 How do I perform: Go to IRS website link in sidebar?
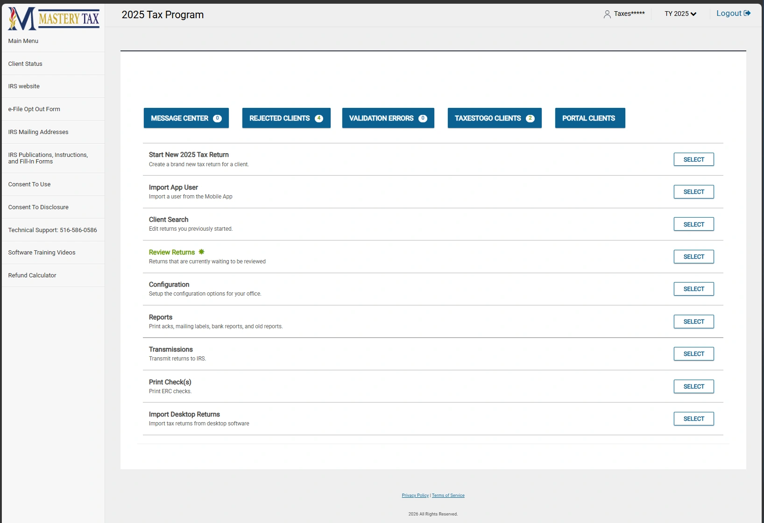[x=53, y=86]
